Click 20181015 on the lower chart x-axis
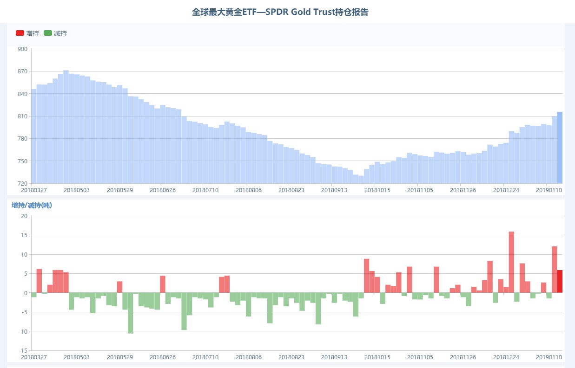Viewport: 575px width, 368px height. 377,357
